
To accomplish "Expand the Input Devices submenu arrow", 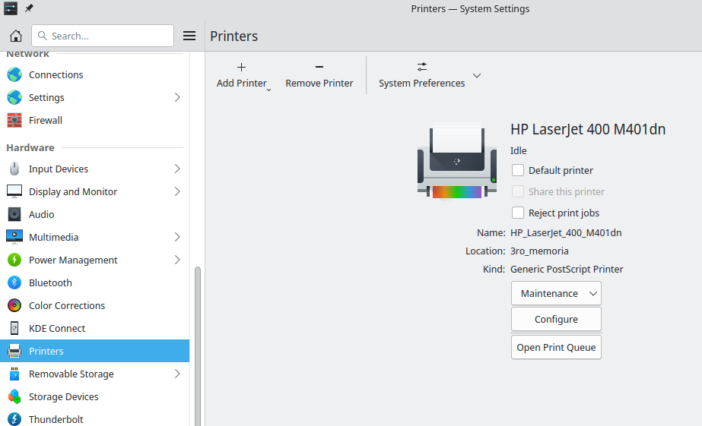I will pos(177,169).
